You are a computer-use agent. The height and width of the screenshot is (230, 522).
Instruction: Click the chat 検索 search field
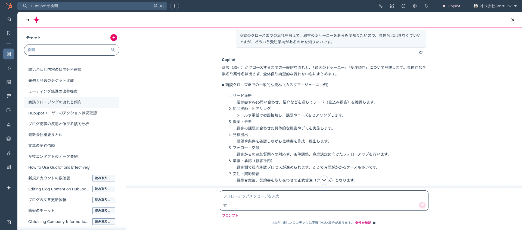[x=72, y=50]
